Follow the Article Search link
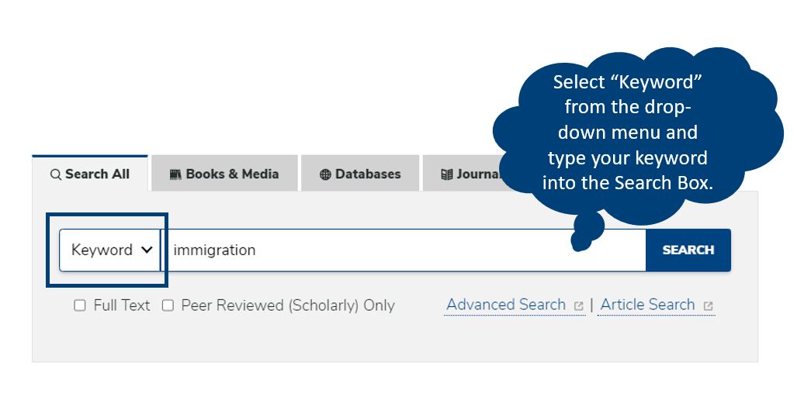This screenshot has width=811, height=397. [x=647, y=305]
